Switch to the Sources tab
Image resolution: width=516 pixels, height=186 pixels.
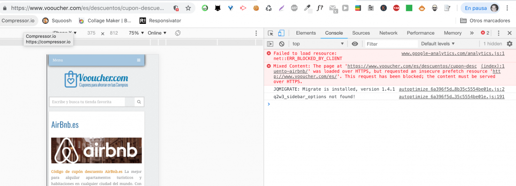click(x=361, y=33)
